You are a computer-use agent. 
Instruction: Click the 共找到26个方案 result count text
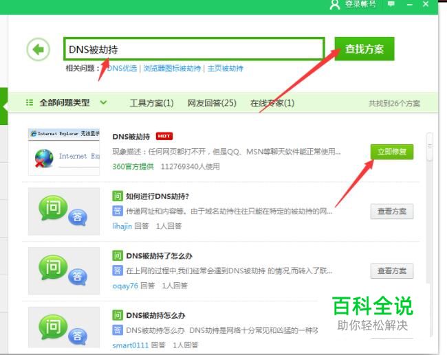pos(394,103)
